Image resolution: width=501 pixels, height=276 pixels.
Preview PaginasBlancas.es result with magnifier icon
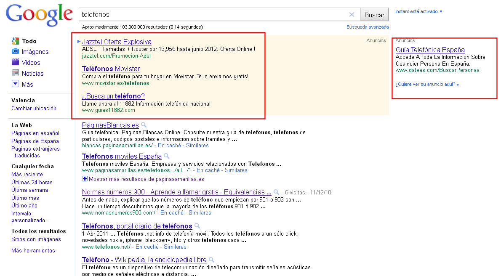pyautogui.click(x=144, y=125)
